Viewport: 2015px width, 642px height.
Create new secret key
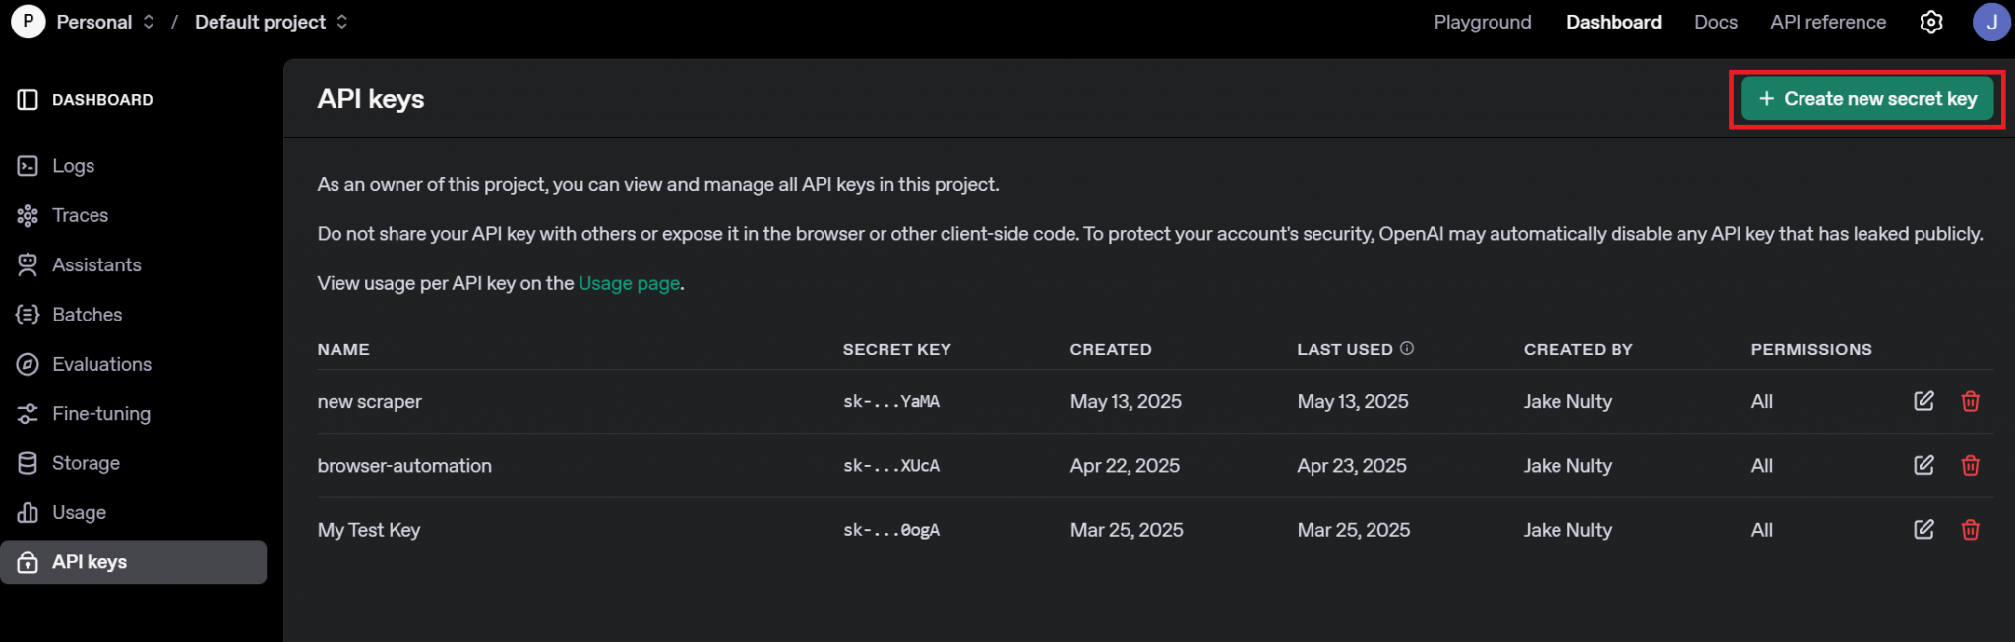1866,99
